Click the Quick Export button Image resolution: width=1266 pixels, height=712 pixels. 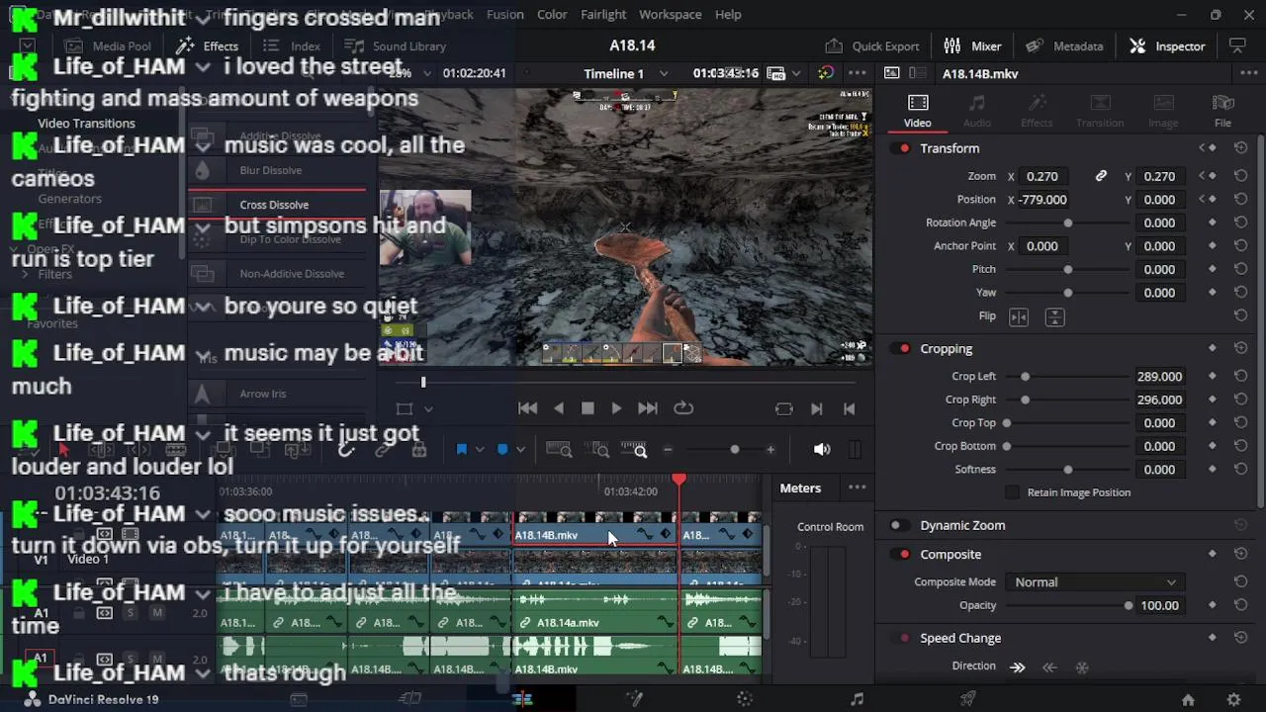coord(872,46)
